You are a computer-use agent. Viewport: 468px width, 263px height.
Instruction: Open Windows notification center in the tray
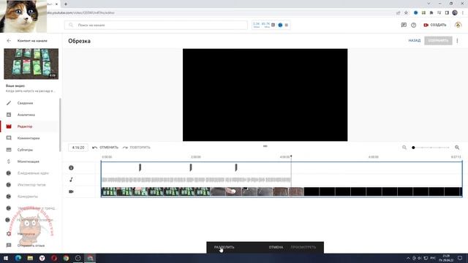(x=460, y=258)
